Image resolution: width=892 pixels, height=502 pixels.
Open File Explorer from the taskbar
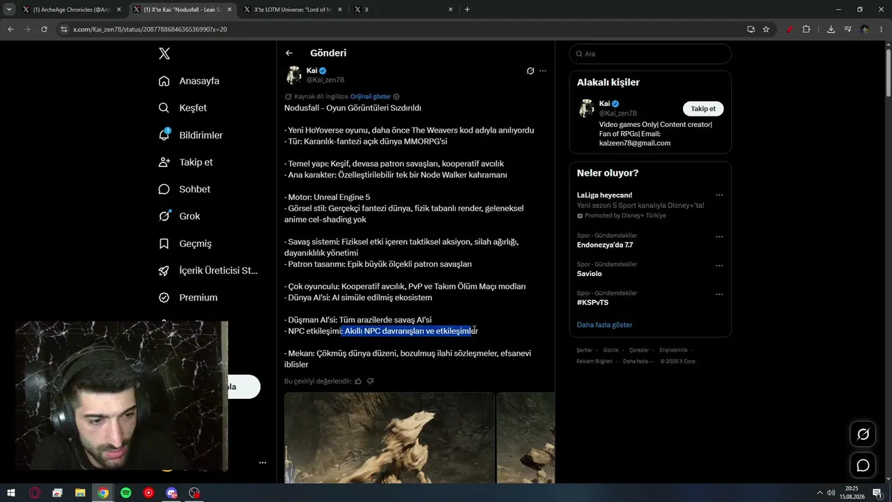(x=80, y=493)
